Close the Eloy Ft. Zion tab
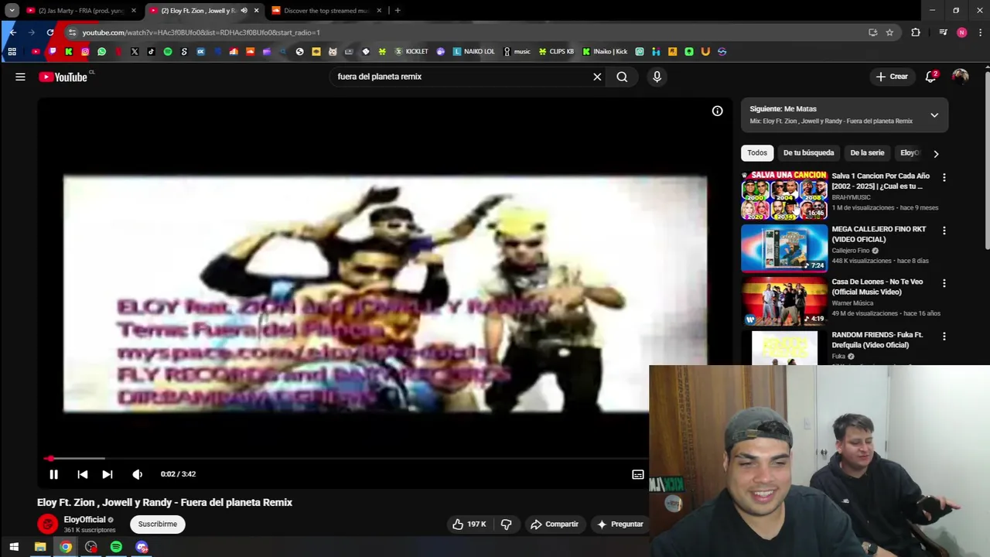Viewport: 990px width, 557px height. coord(256,11)
